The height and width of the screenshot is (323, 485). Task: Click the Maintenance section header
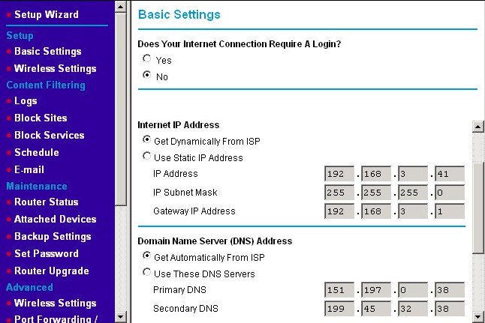37,186
